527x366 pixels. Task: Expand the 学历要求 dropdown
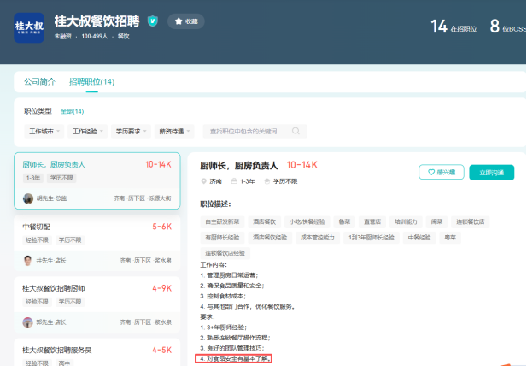tap(131, 131)
